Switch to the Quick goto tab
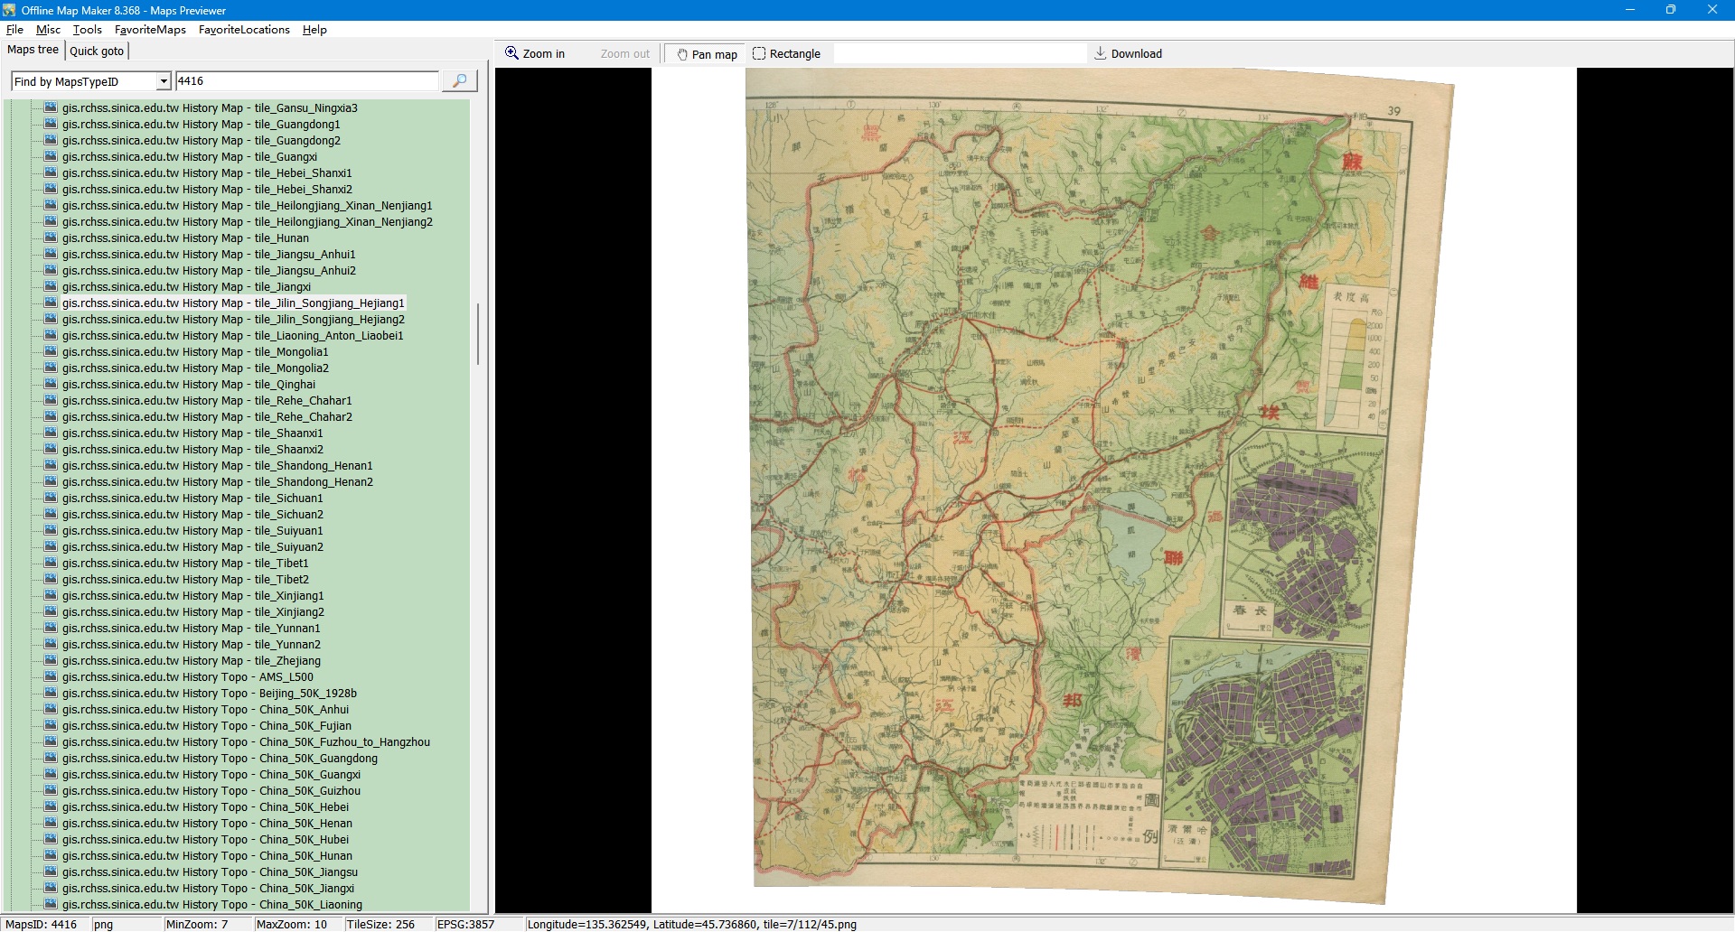 click(x=97, y=51)
